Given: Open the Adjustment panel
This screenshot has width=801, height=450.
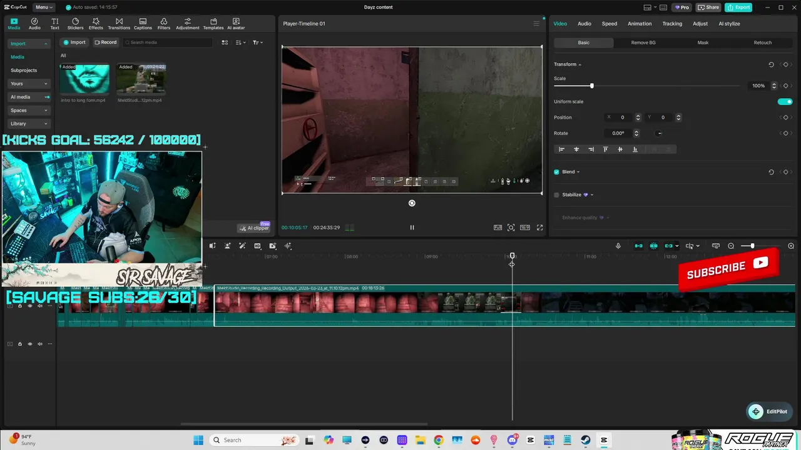Looking at the screenshot, I should point(188,24).
